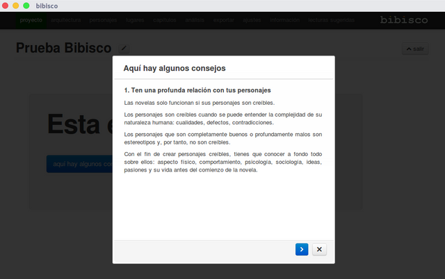Click the heading '1. Ten una profunda relación con tus personajes'
Image resolution: width=445 pixels, height=279 pixels.
pyautogui.click(x=197, y=90)
